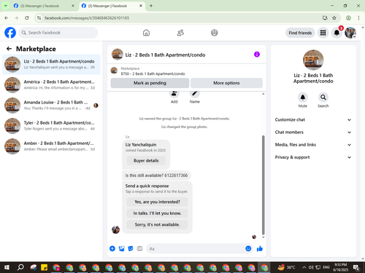Click the Add people icon
Screen dimensions: 365x273
[174, 94]
